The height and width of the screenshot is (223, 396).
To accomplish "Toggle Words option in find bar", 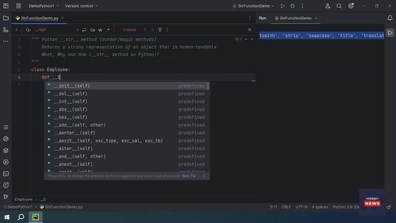I will tap(100, 30).
